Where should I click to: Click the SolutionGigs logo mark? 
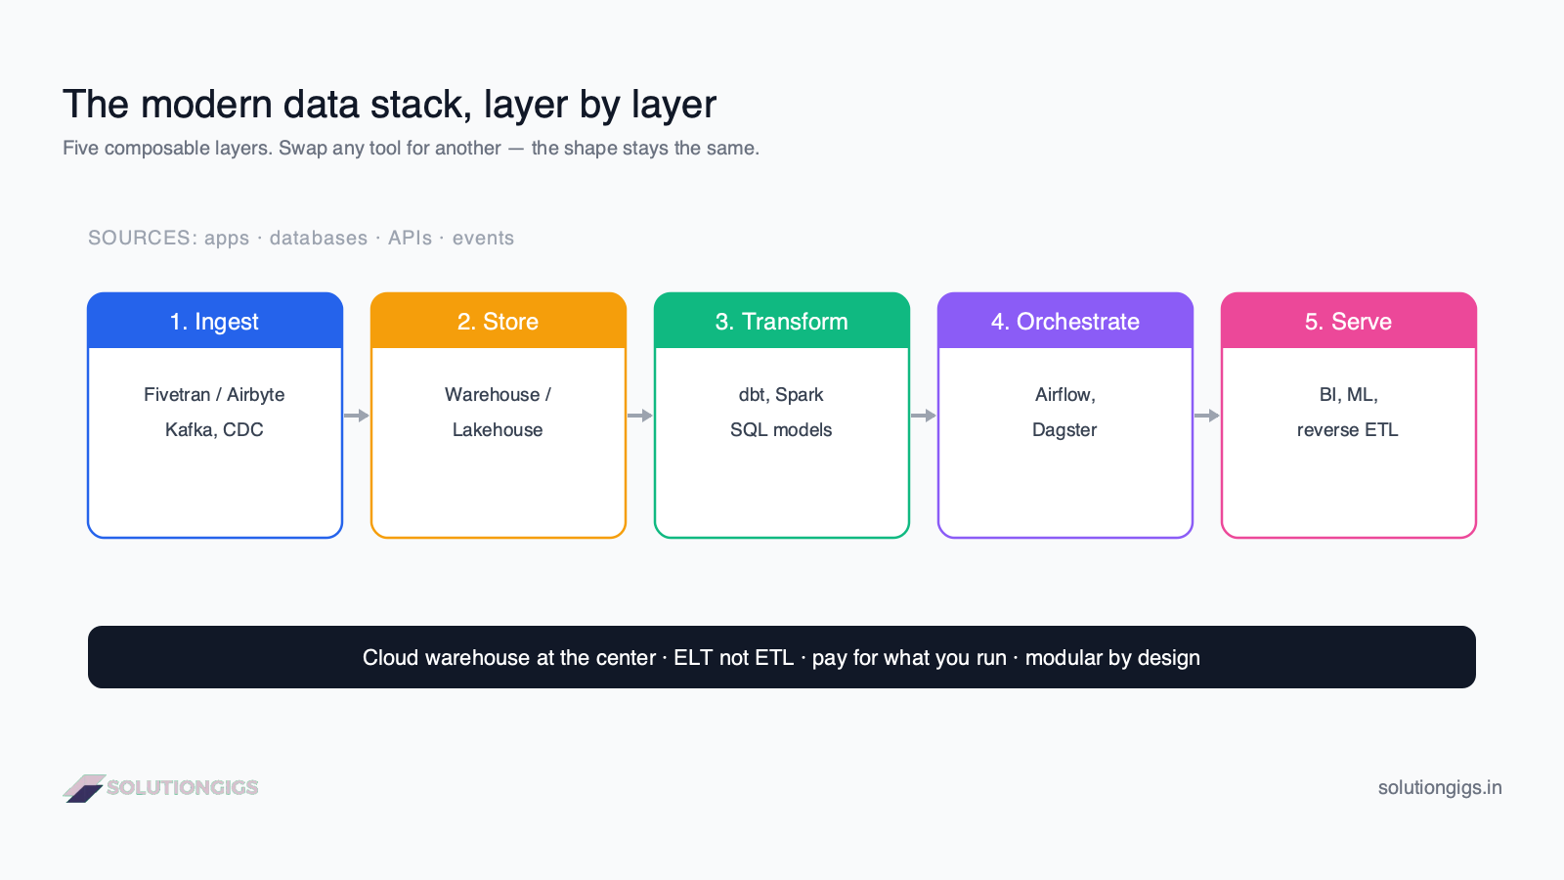(84, 788)
